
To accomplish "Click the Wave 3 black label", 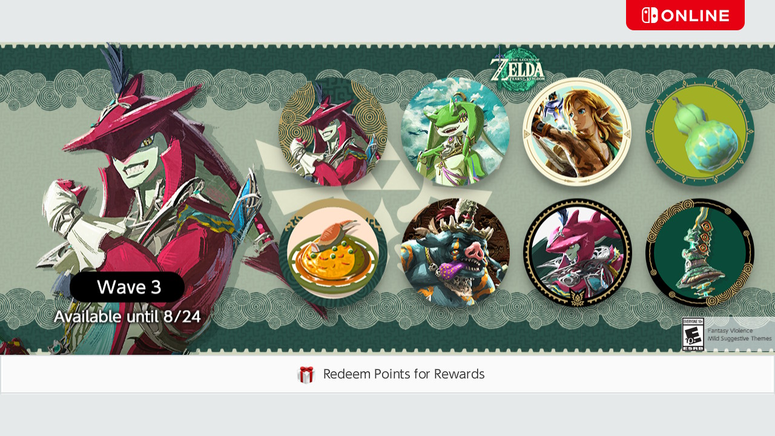I will click(127, 287).
